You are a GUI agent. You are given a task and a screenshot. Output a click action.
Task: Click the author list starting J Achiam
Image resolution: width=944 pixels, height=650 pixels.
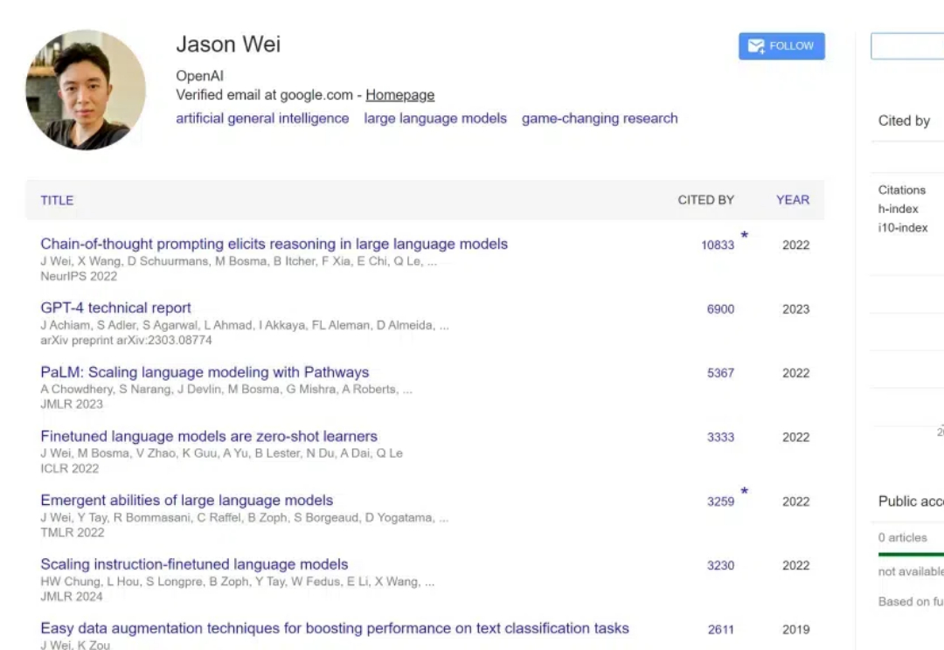click(x=245, y=325)
